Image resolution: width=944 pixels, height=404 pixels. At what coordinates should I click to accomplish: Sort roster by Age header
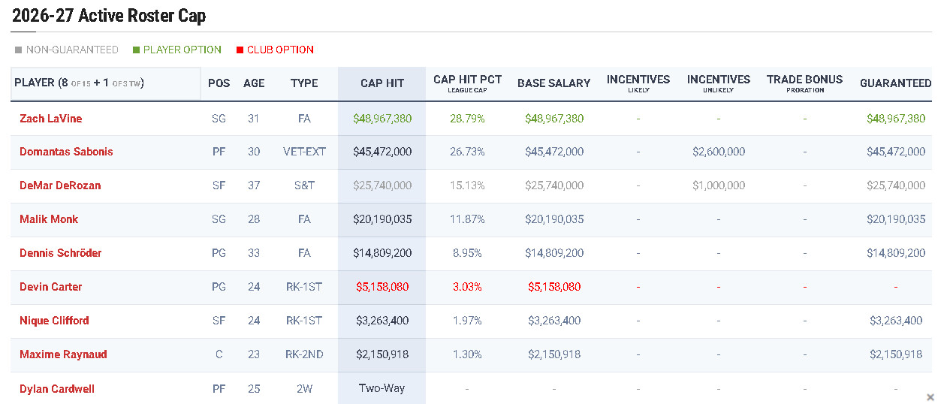pos(254,83)
